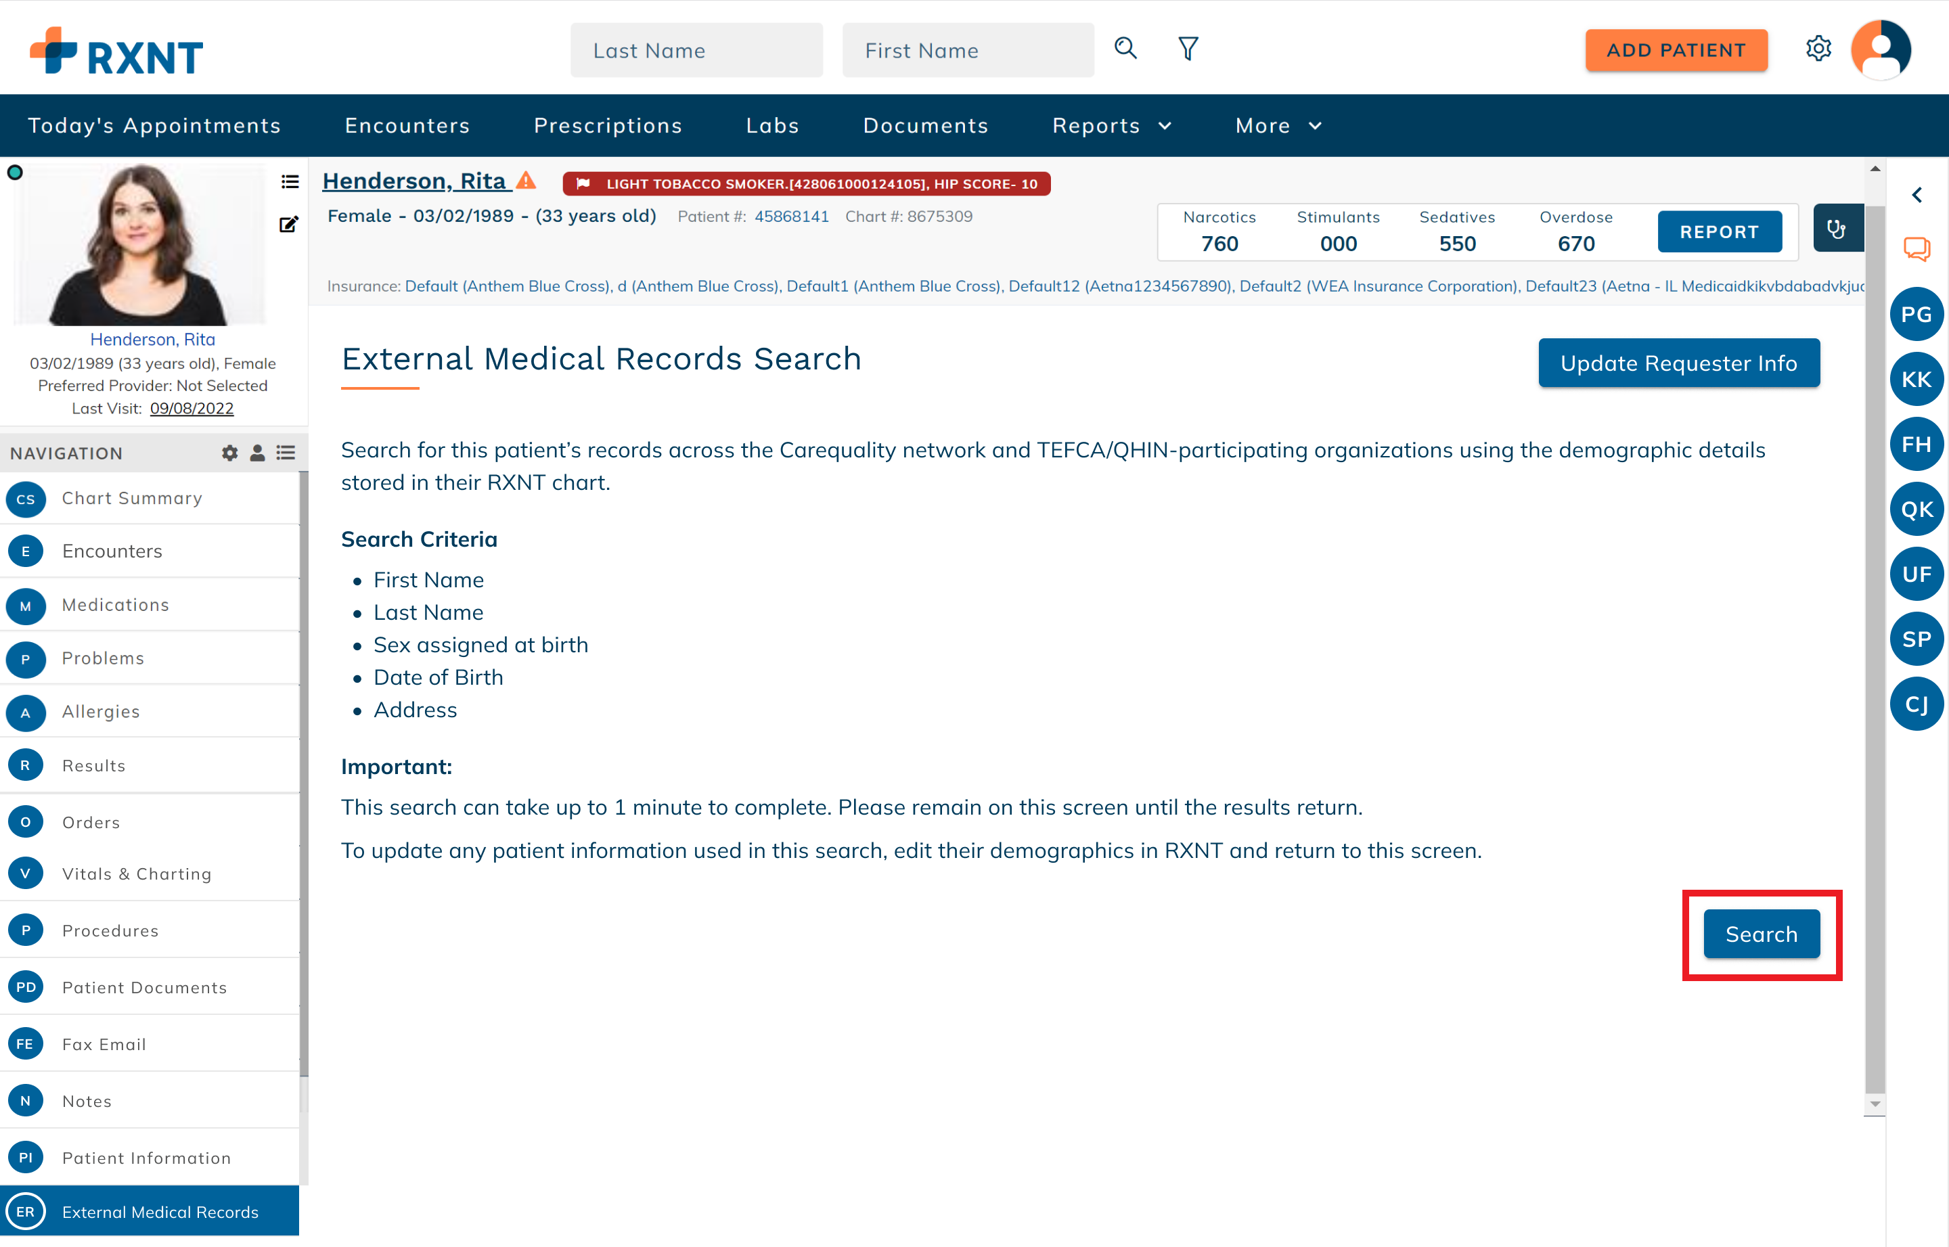1949x1247 pixels.
Task: Open the user profile avatar
Action: pos(1881,49)
